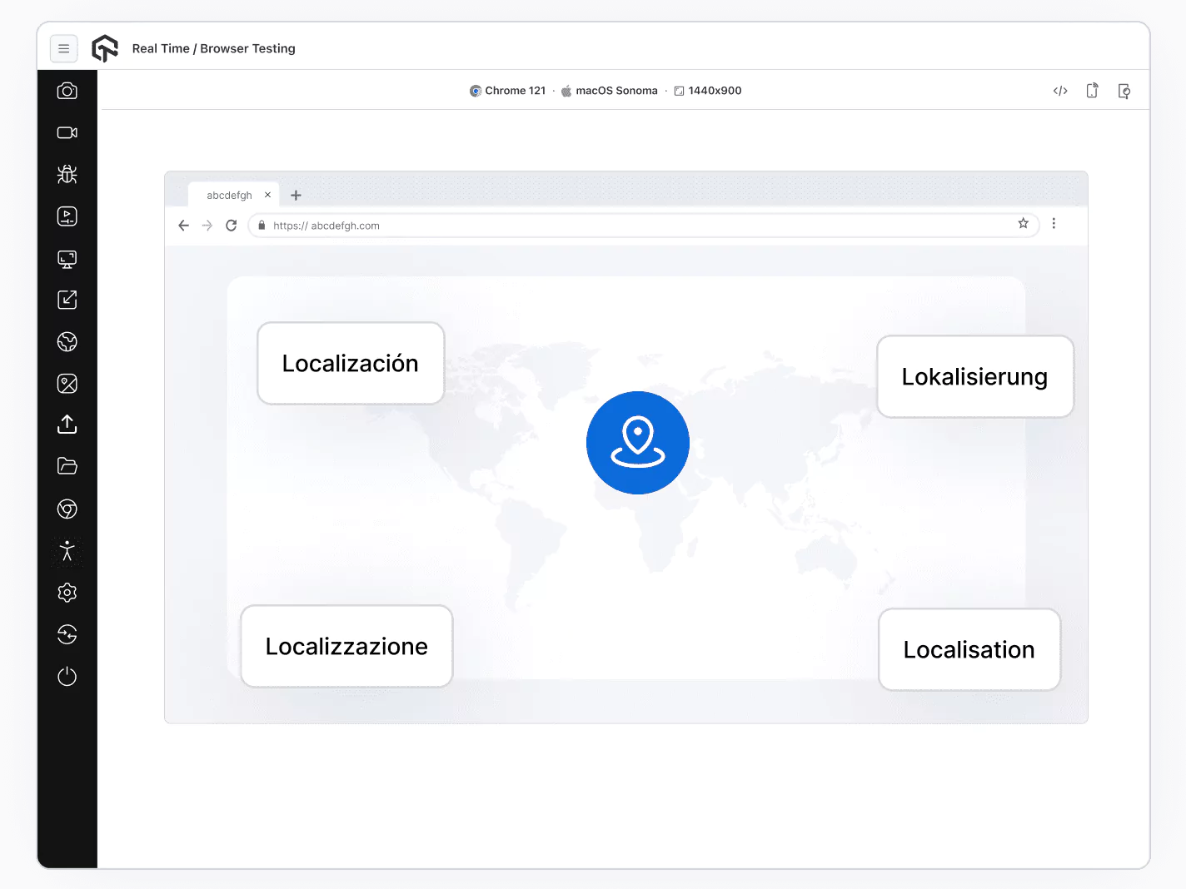Click Real Time / Browser Testing breadcrumb
The image size is (1186, 889).
click(213, 48)
